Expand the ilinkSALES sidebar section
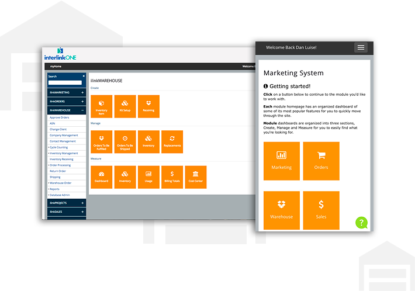The height and width of the screenshot is (291, 415). [x=67, y=212]
